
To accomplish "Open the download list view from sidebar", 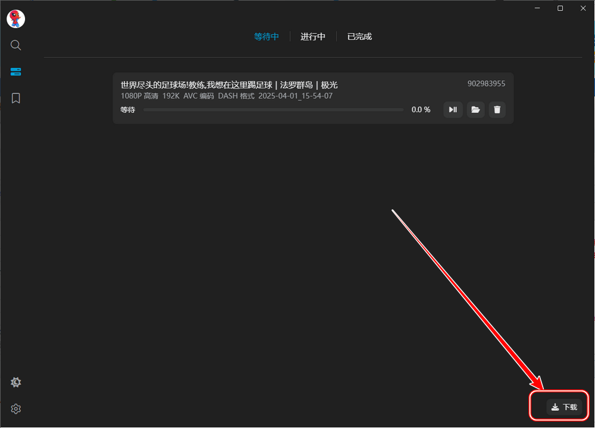I will pyautogui.click(x=15, y=71).
